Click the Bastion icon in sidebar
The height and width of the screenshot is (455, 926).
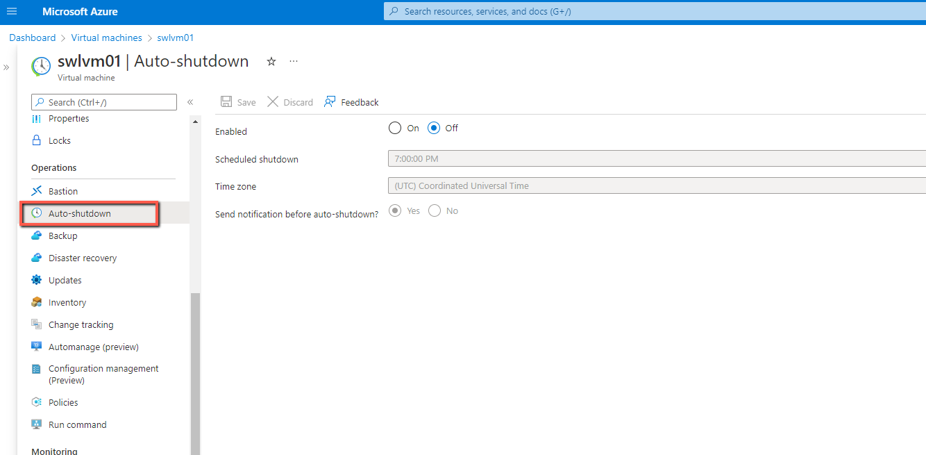tap(37, 191)
